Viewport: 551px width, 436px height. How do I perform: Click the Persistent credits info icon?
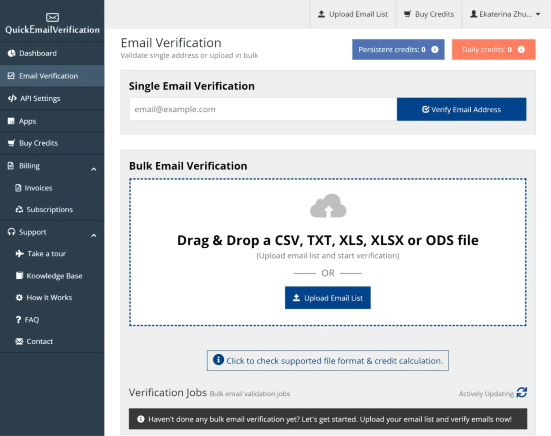435,50
